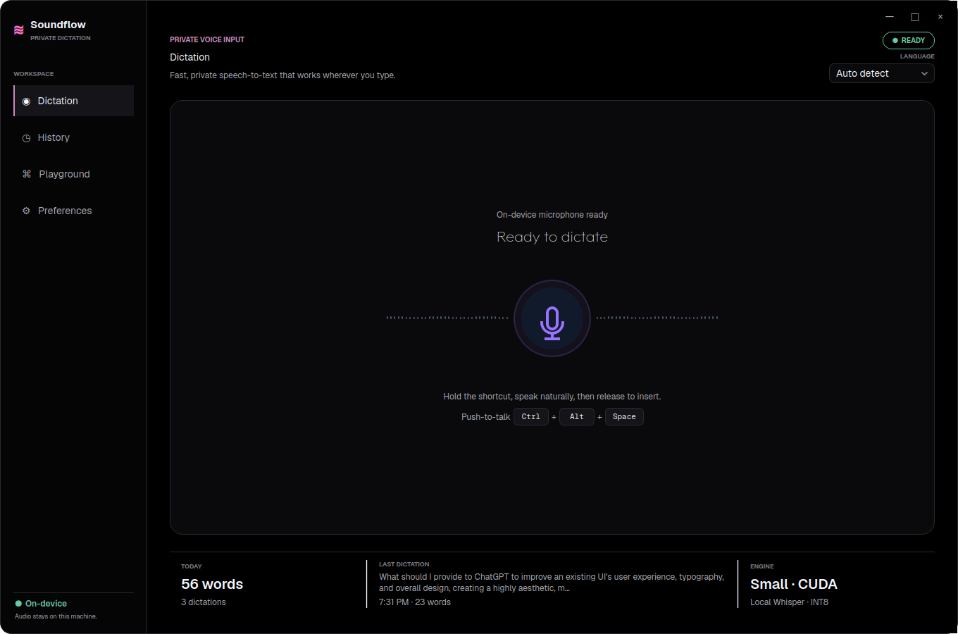Go to the Preferences tab

74,211
